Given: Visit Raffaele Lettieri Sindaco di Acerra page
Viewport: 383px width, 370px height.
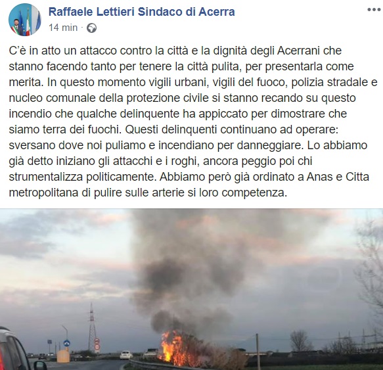Looking at the screenshot, I should (142, 12).
